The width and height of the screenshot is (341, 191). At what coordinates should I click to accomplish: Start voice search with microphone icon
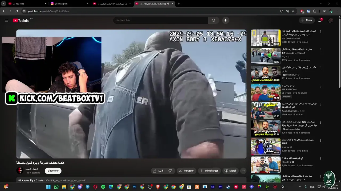pyautogui.click(x=226, y=20)
